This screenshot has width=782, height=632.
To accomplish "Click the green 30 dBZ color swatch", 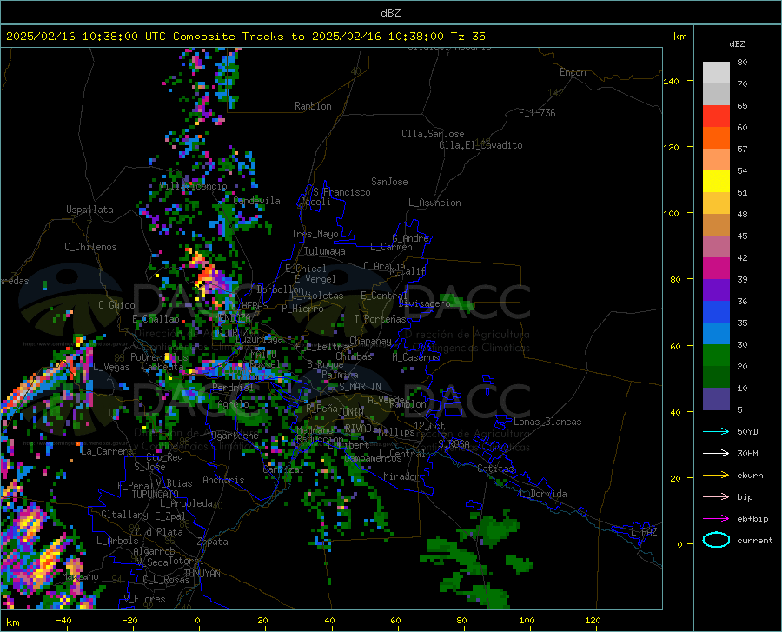I will (716, 356).
